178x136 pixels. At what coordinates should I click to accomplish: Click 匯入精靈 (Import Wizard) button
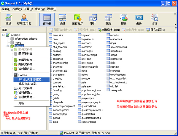coord(155,30)
